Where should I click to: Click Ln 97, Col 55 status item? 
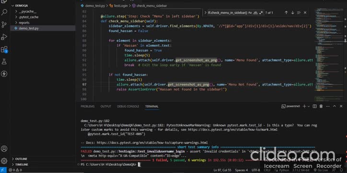click(222, 170)
